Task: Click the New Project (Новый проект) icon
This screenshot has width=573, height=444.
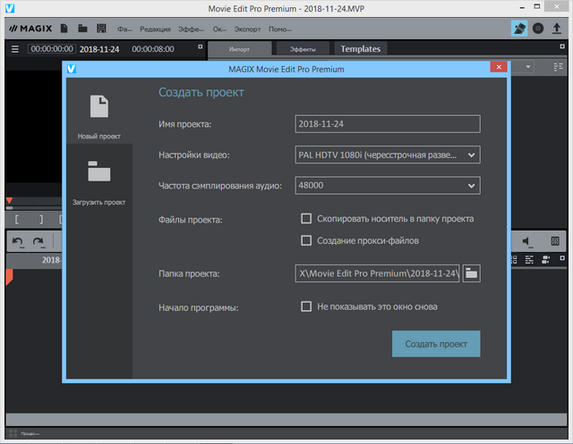Action: (x=98, y=107)
